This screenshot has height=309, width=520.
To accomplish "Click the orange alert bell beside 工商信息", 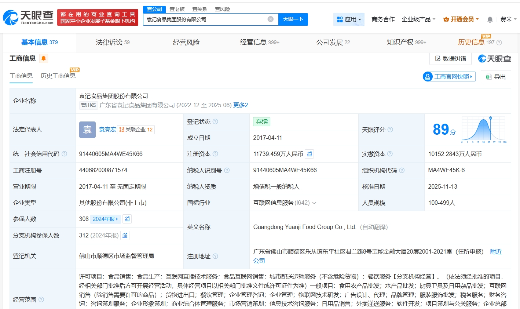I will point(44,58).
